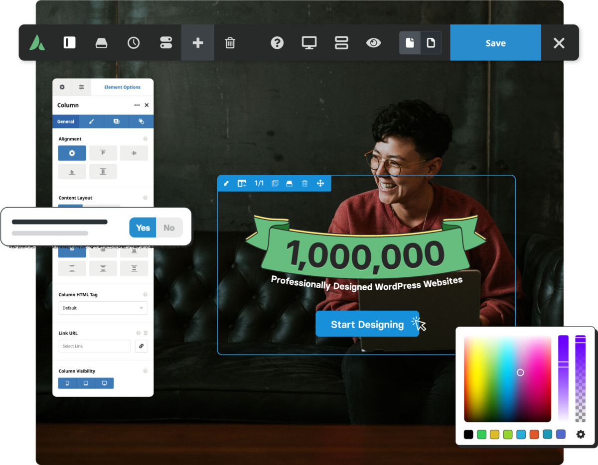598x465 pixels.
Task: Select the pencil edit icon on the column toolbar
Action: tap(227, 183)
